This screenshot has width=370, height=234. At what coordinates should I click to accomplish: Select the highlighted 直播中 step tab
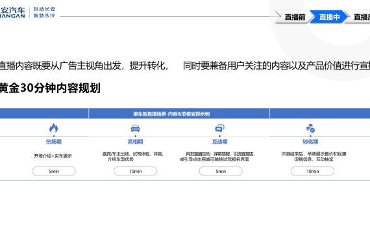(x=329, y=17)
